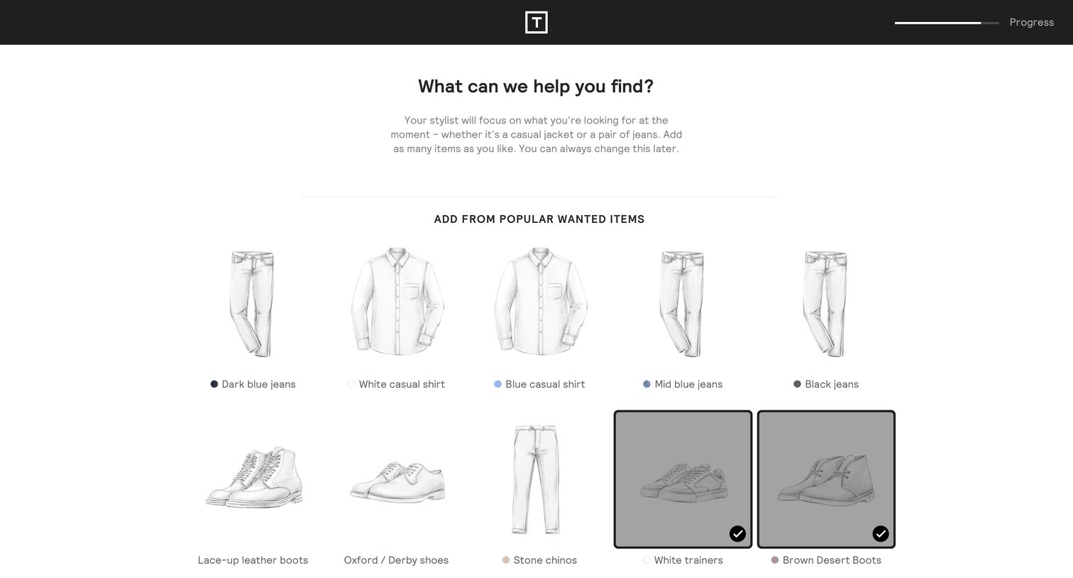
Task: Click the Blue casual shirt color dot
Action: point(497,384)
